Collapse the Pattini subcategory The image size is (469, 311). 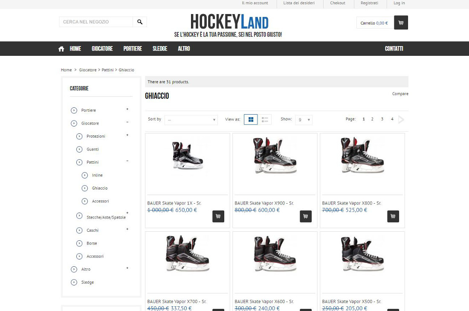tap(127, 161)
